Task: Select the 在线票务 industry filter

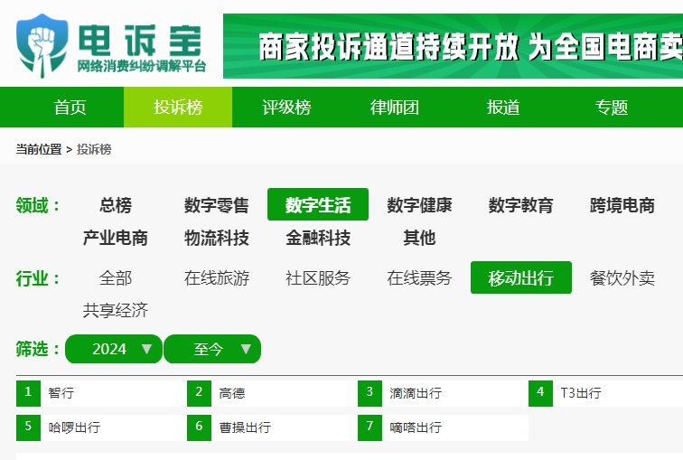Action: (419, 278)
